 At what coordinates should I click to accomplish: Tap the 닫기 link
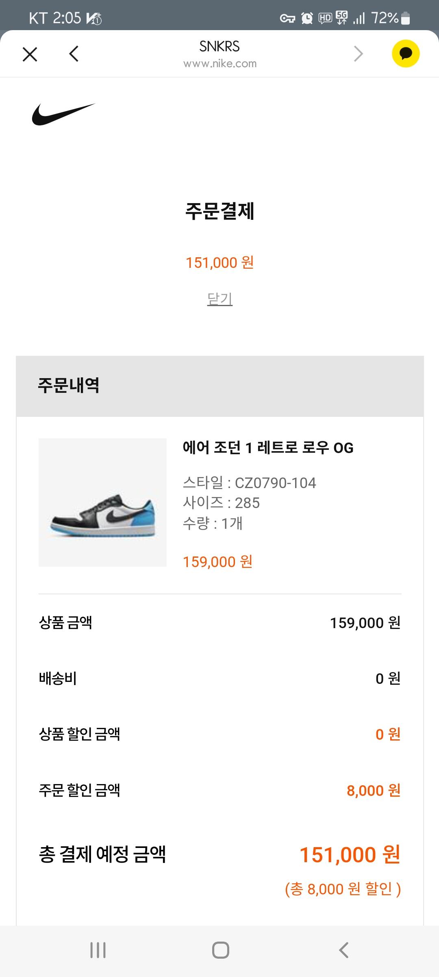click(219, 299)
